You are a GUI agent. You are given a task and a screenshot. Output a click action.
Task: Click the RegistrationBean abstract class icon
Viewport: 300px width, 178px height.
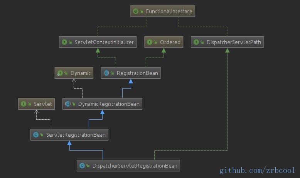coord(106,73)
